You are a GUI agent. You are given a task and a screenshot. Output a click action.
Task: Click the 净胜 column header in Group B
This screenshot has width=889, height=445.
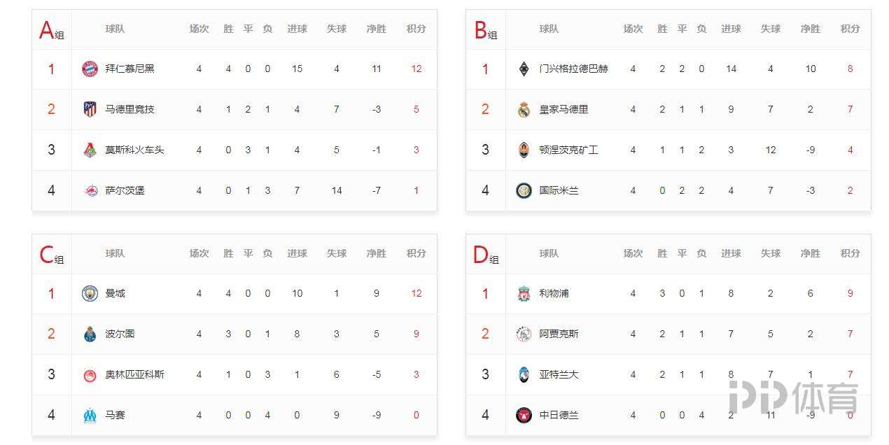811,29
